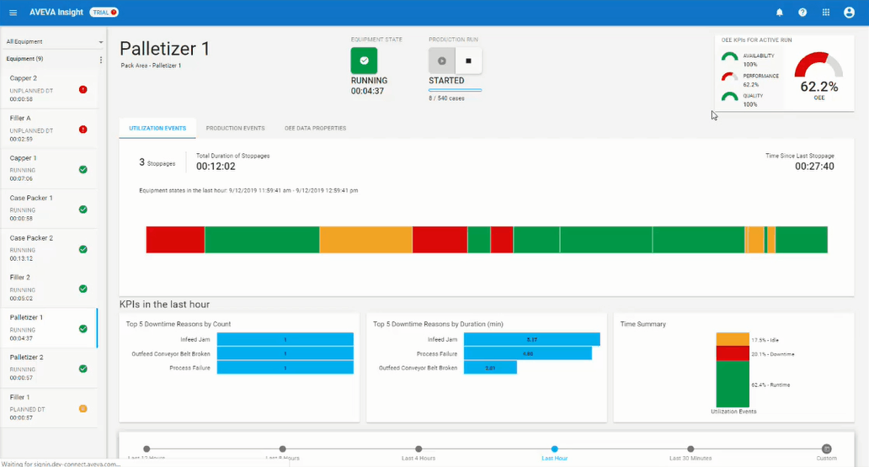
Task: Open the user account profile icon
Action: point(849,13)
